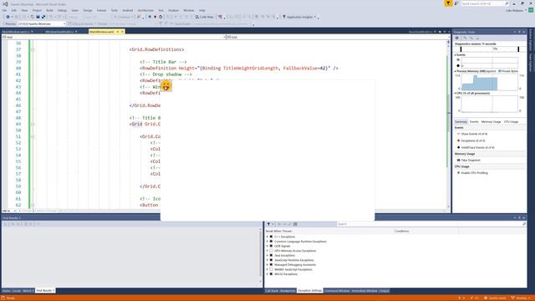The height and width of the screenshot is (301, 535).
Task: Switch to the Output tab
Action: click(384, 291)
